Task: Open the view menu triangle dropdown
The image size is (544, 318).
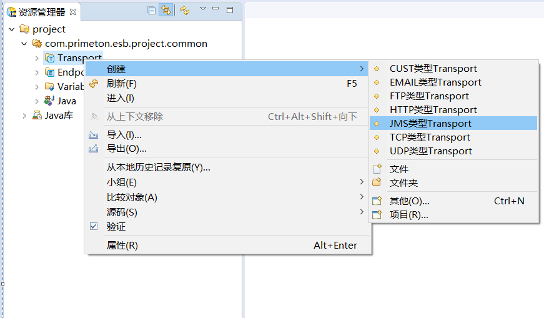Action: pos(202,9)
